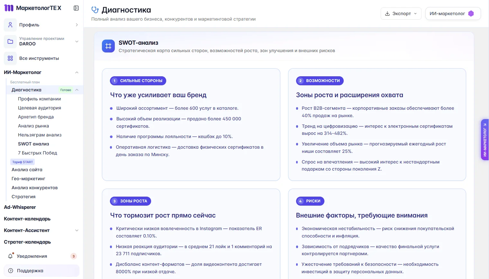Open the Управление проектами DAROO dropdown
The image size is (489, 279).
click(x=77, y=41)
